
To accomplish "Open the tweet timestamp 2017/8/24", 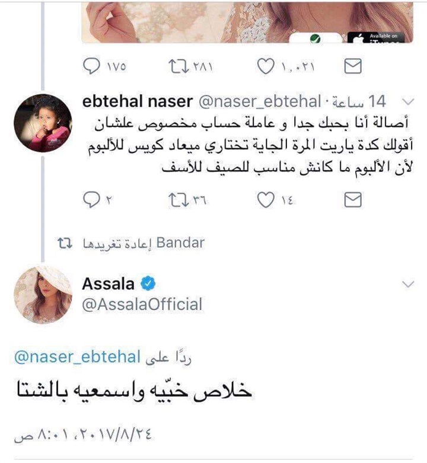I will (x=82, y=435).
